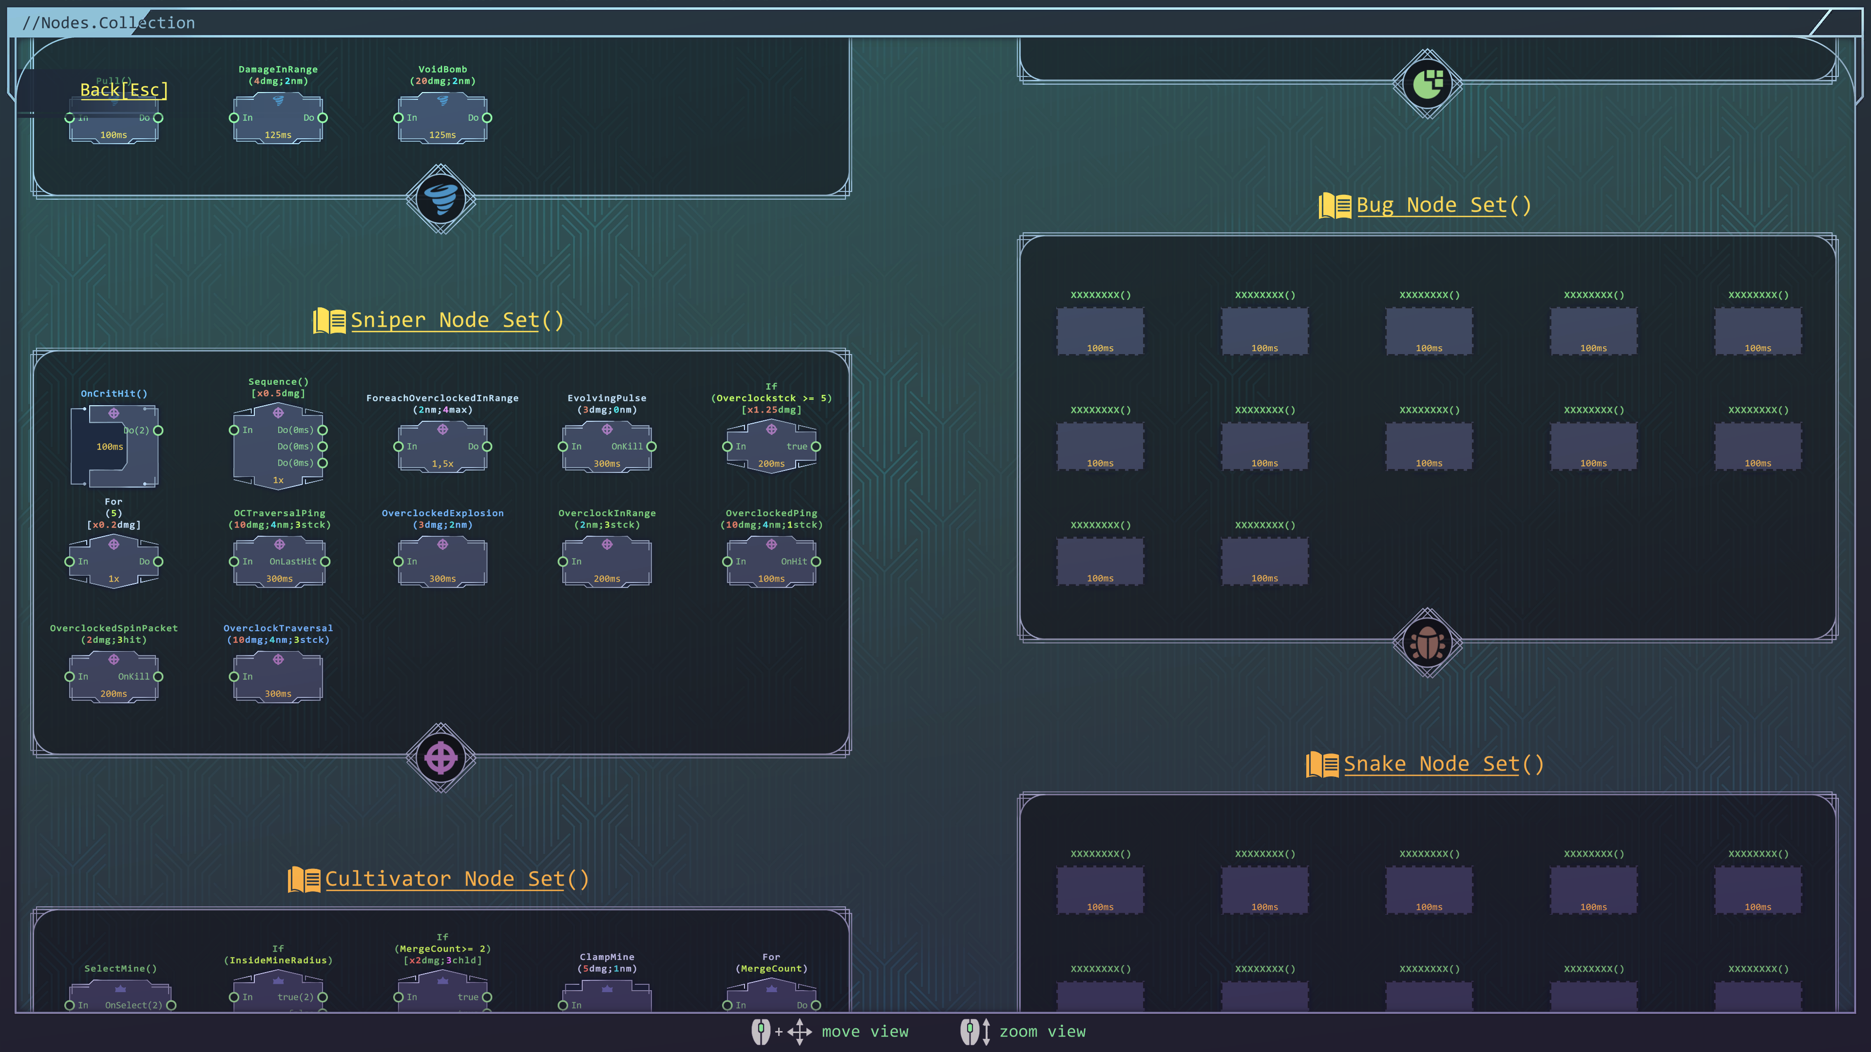Select the For (MergeCount) node
1871x1052 pixels.
(x=771, y=995)
